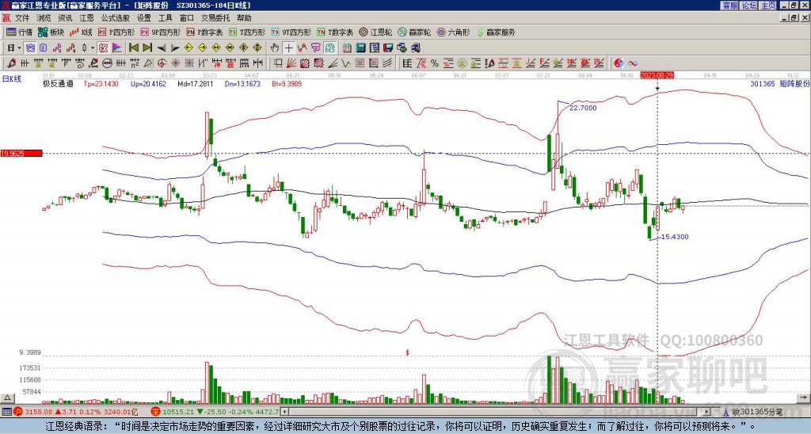Viewport: 811px width, 434px height.
Task: Jump to the first bar
Action: point(133,48)
